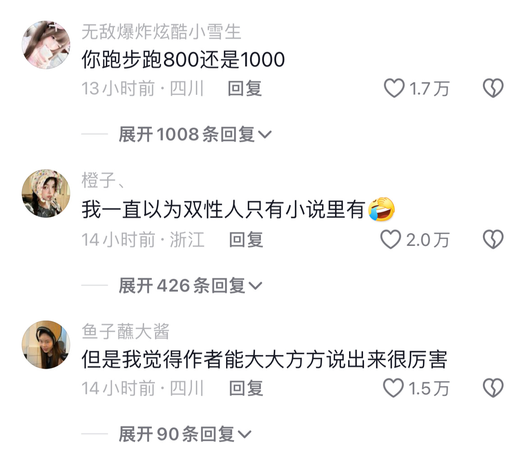527x452 pixels.
Task: Select the comment text 你跑步跑800还是1000
Action: click(x=183, y=59)
